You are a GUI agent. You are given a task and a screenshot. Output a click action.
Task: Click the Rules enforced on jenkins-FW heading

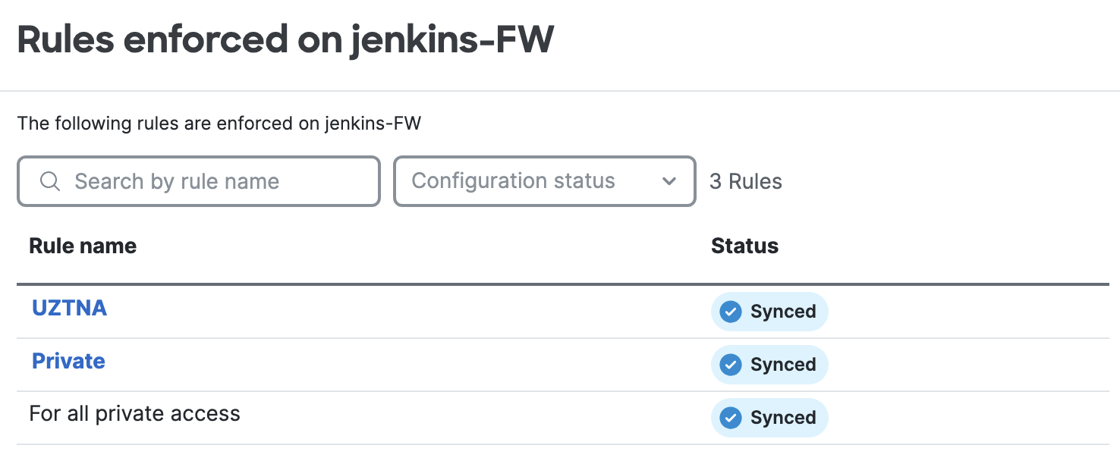(285, 40)
